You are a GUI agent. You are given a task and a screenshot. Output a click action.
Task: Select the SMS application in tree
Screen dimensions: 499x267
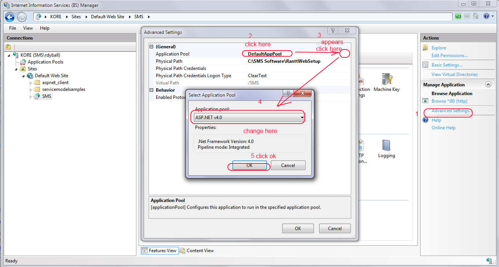point(46,96)
